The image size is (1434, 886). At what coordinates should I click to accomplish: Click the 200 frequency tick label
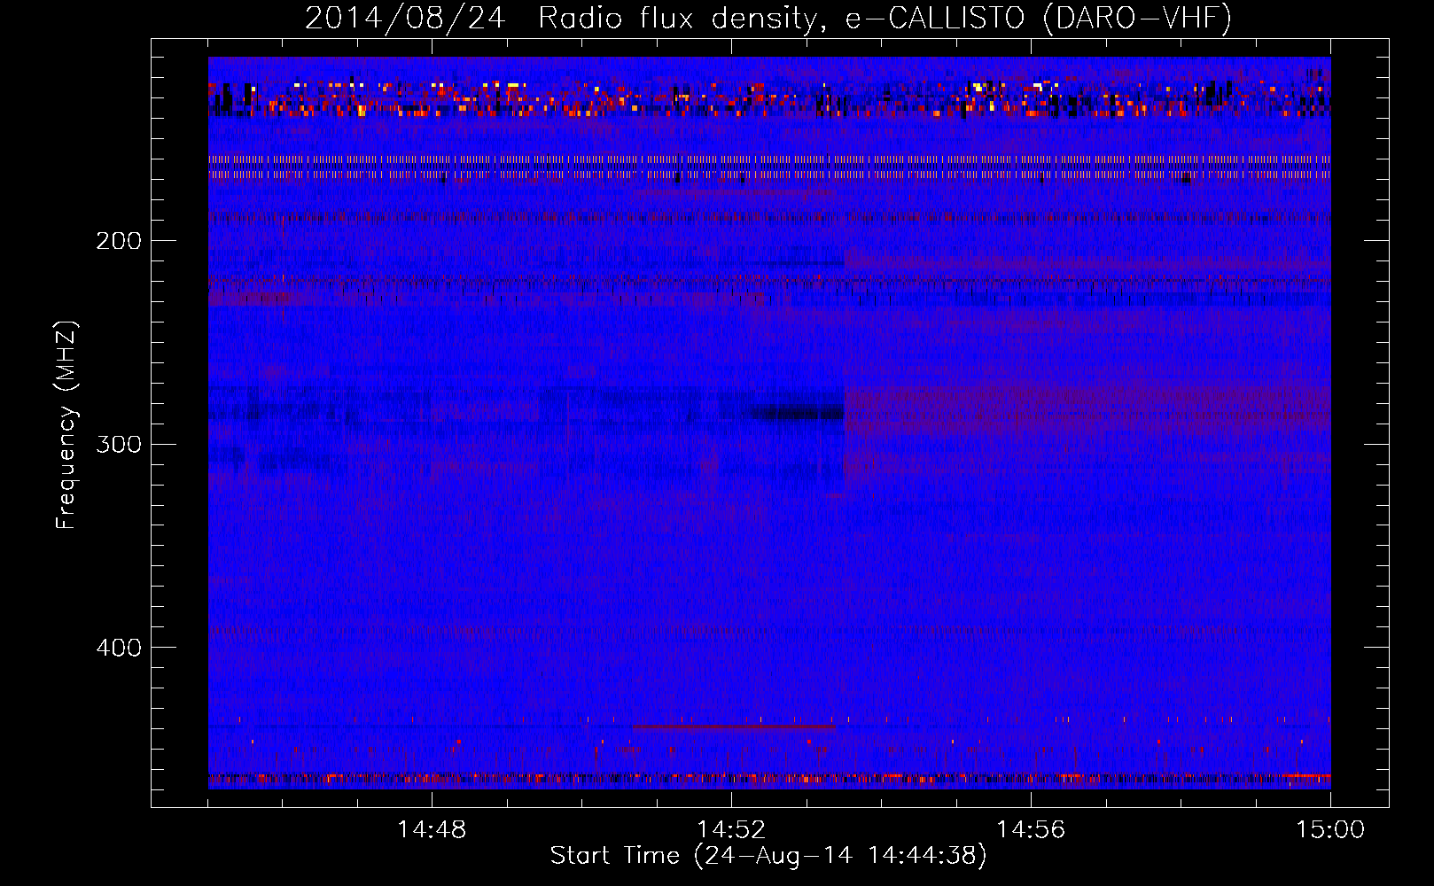[x=119, y=241]
